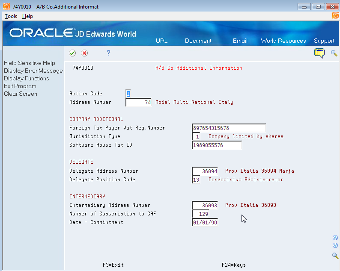
Task: Click the 'COMPANY ADDITIONAL' section header
Action: tap(96, 119)
